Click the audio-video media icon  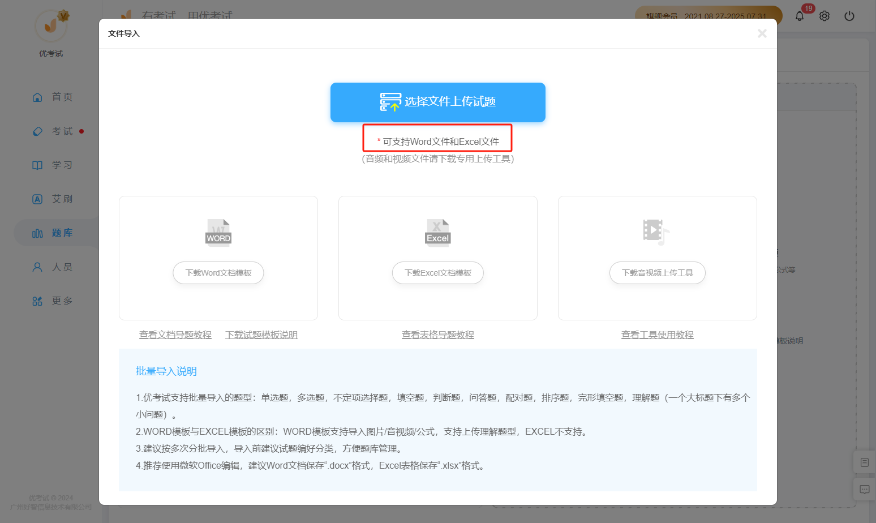pos(656,232)
